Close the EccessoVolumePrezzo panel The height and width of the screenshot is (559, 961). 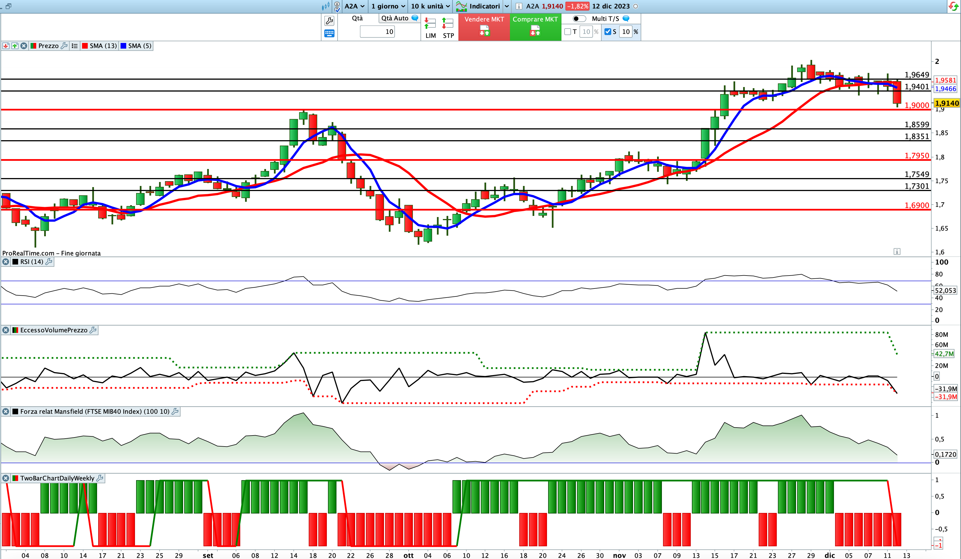pyautogui.click(x=6, y=330)
